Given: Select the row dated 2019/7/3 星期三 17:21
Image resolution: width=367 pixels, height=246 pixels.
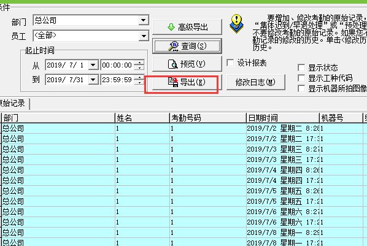Looking at the screenshot, I should 183,160.
